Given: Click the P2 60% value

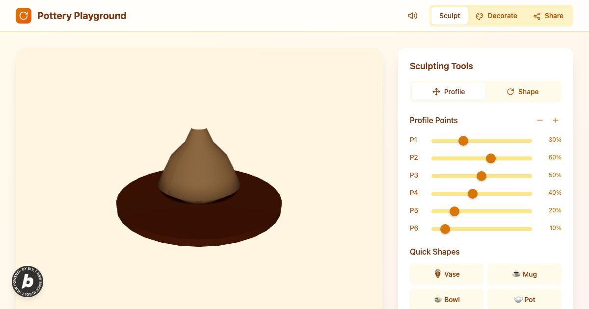Looking at the screenshot, I should tap(555, 157).
